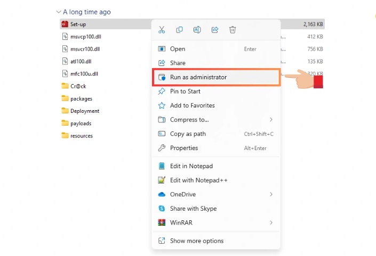The image size is (376, 256).
Task: Click the Notepad icon in menu
Action: [x=162, y=166]
